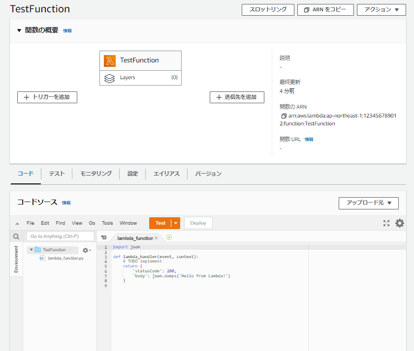
Task: Open the Go menu
Action: click(x=92, y=223)
